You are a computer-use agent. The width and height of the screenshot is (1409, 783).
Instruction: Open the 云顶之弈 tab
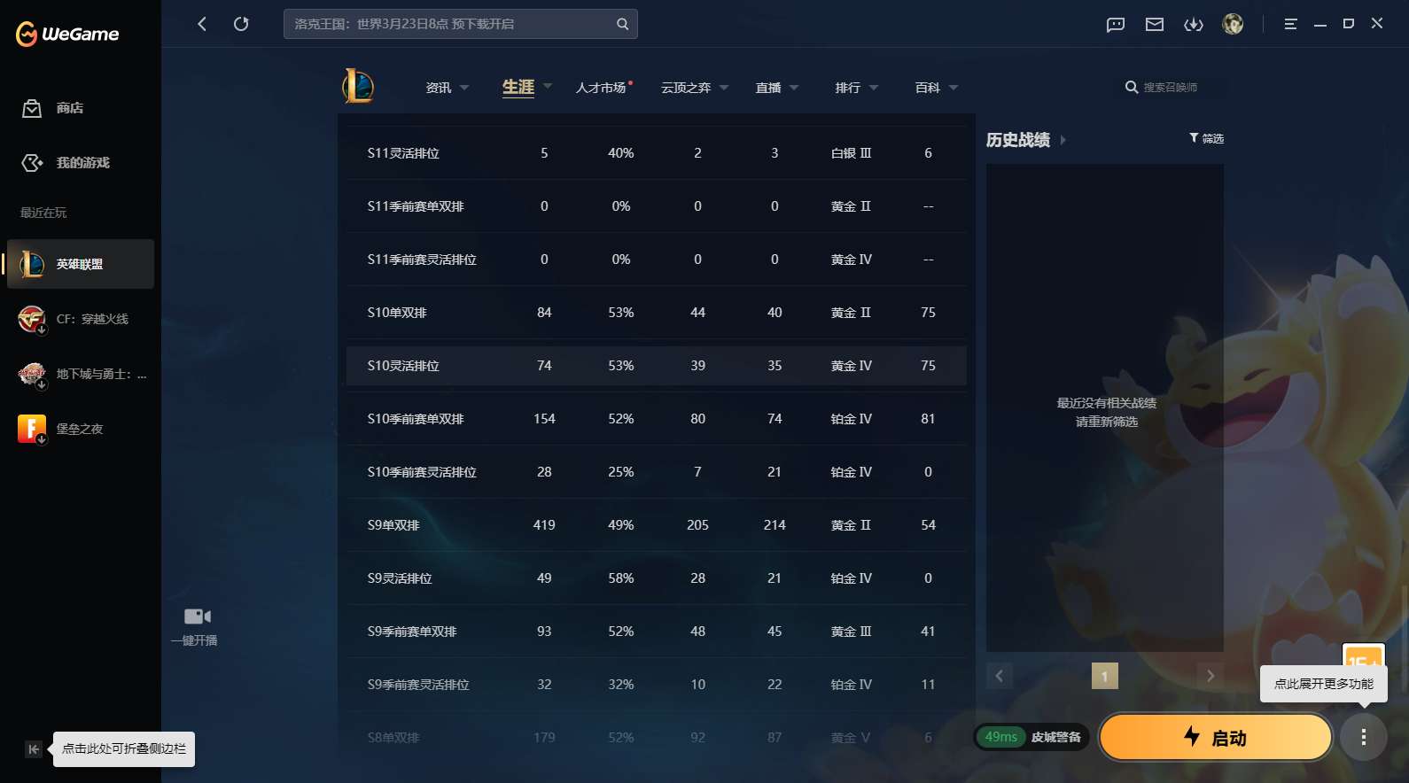(x=686, y=88)
